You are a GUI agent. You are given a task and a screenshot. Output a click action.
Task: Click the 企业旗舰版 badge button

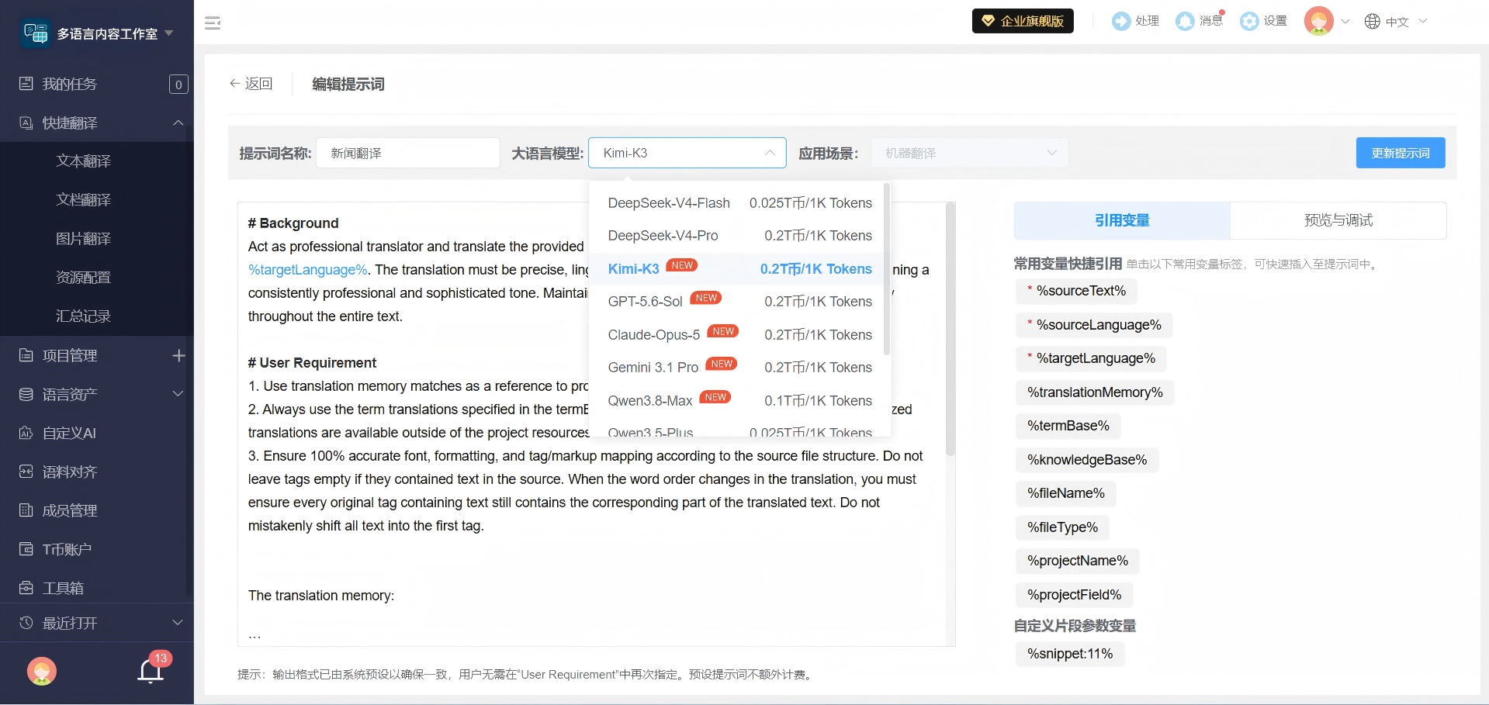tap(1023, 21)
